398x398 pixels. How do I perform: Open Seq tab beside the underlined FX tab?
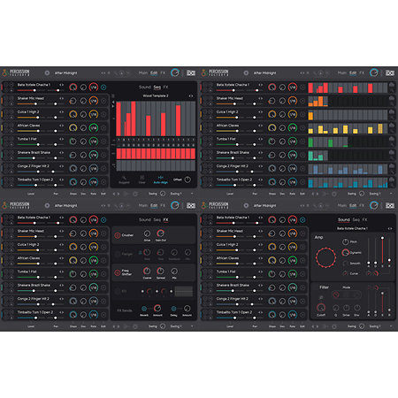click(157, 219)
